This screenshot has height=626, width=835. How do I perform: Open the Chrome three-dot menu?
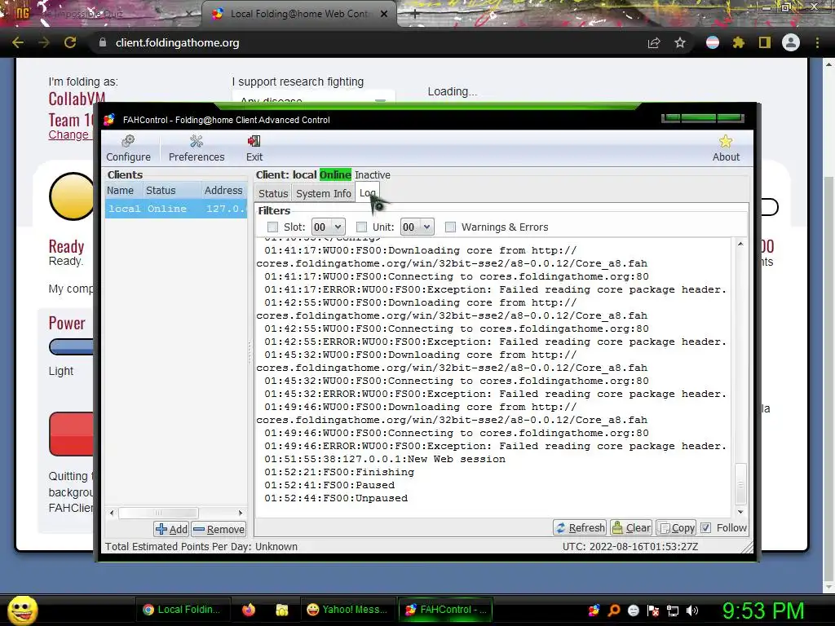pos(817,42)
